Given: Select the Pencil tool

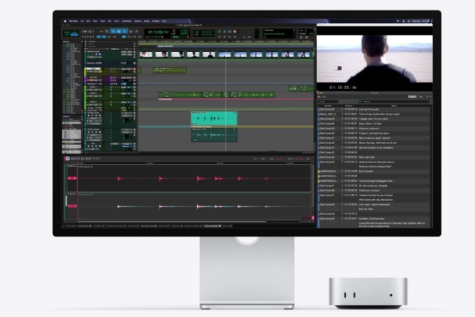Looking at the screenshot, I should coord(137,31).
